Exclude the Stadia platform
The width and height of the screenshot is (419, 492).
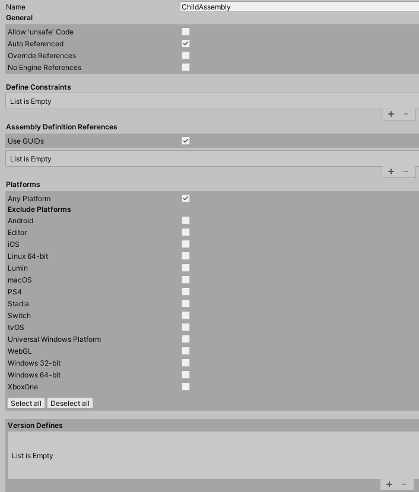coord(186,304)
